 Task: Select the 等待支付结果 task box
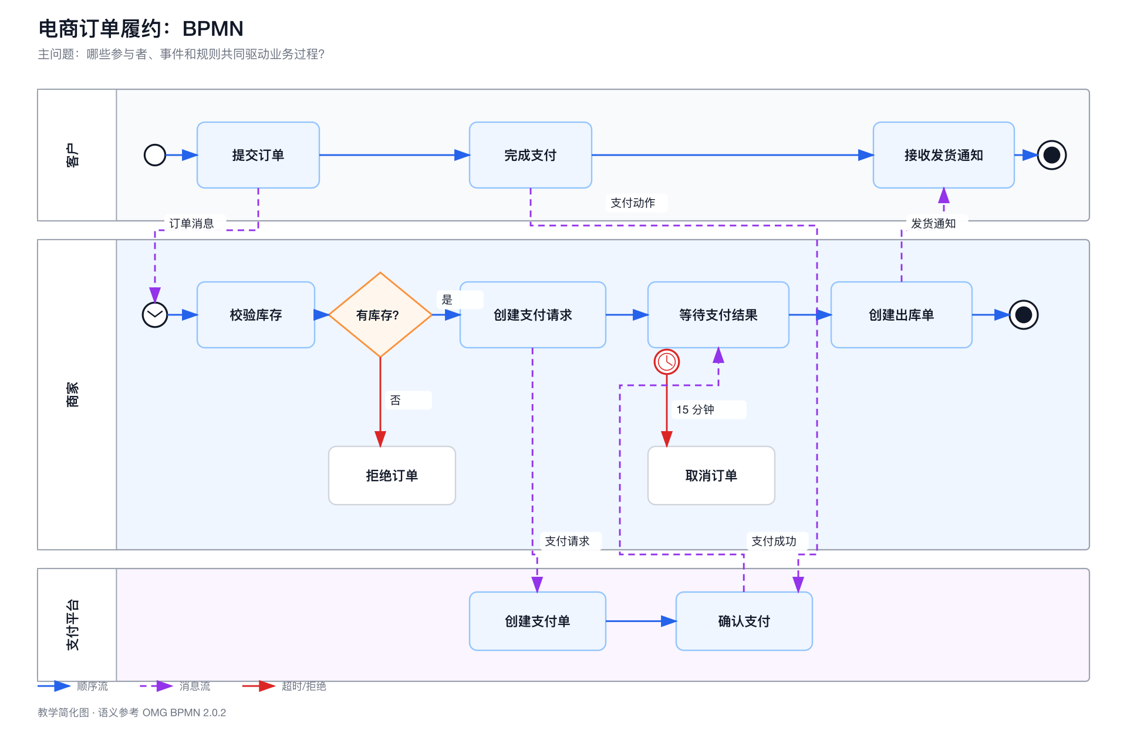[x=718, y=315]
